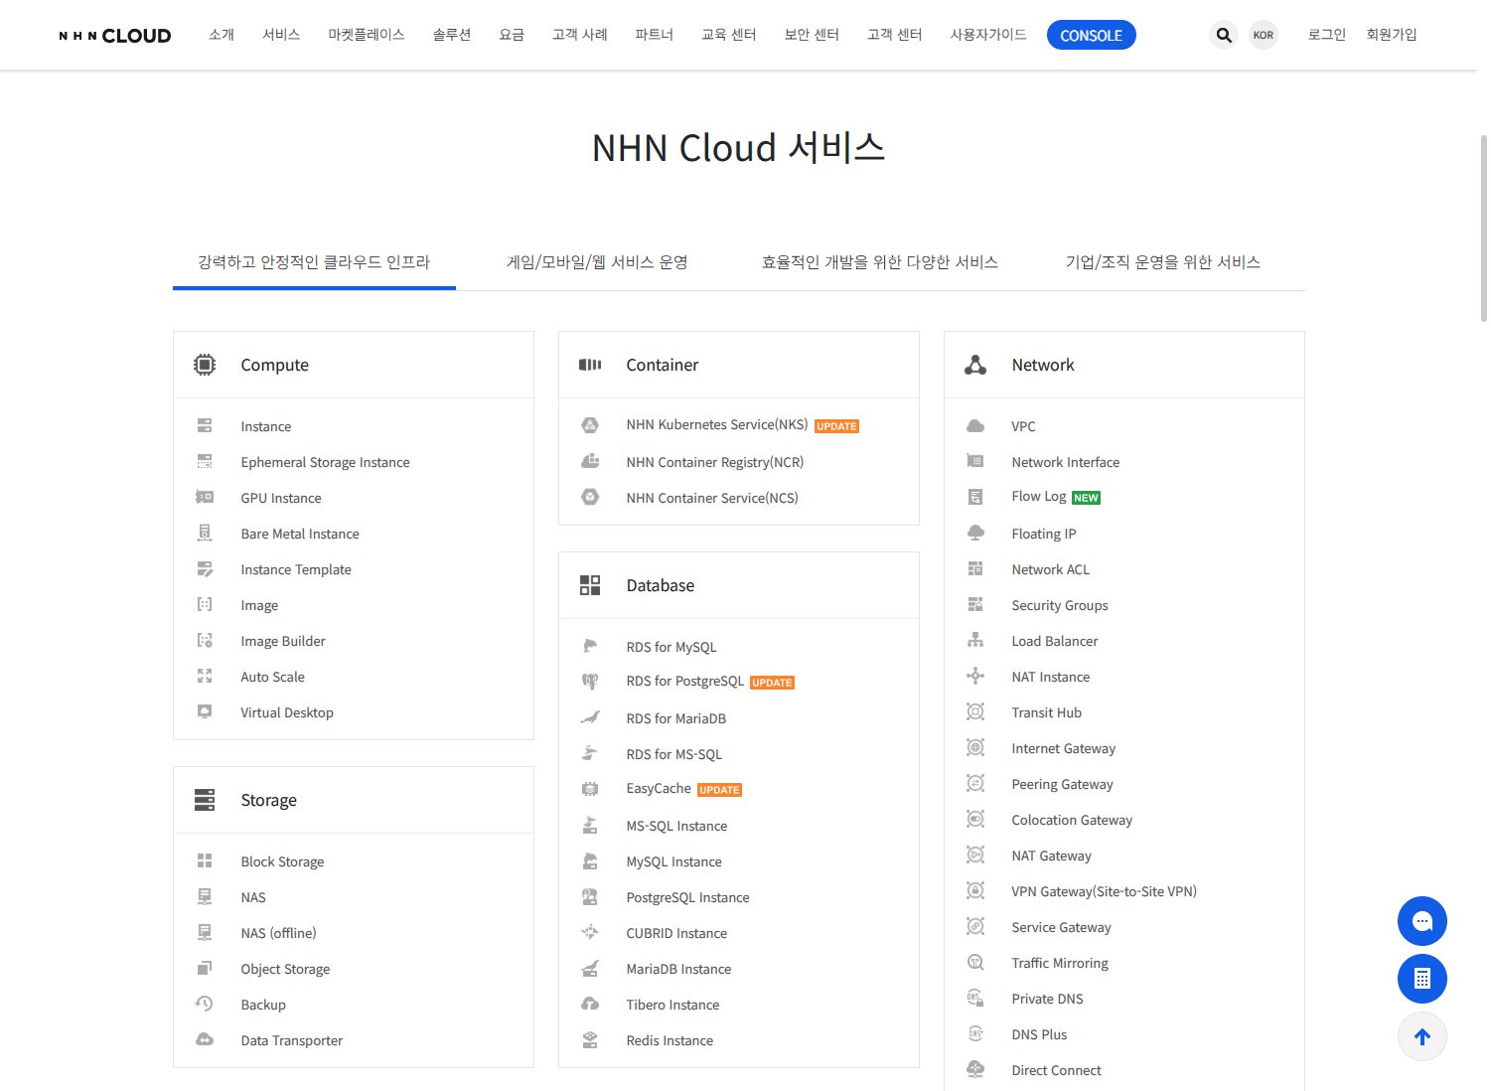1491x1091 pixels.
Task: Open the chat support bubble icon
Action: point(1422,922)
